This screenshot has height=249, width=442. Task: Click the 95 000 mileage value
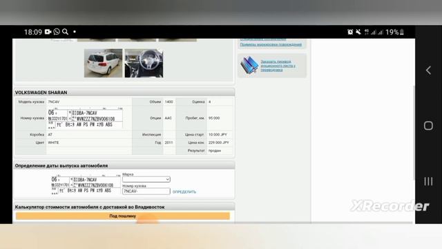click(x=214, y=118)
